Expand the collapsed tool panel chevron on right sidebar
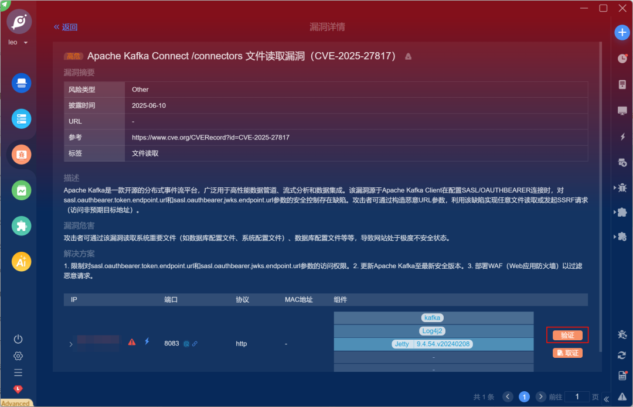 [607, 399]
